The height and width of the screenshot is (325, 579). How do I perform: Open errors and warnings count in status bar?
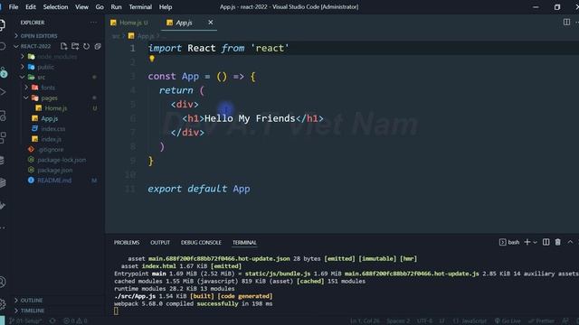click(75, 321)
